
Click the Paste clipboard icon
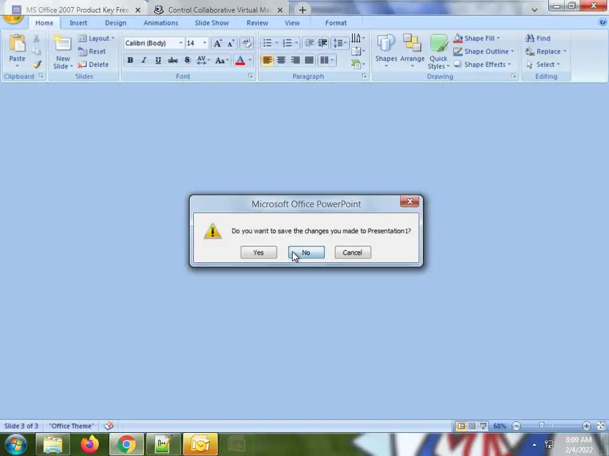point(17,43)
